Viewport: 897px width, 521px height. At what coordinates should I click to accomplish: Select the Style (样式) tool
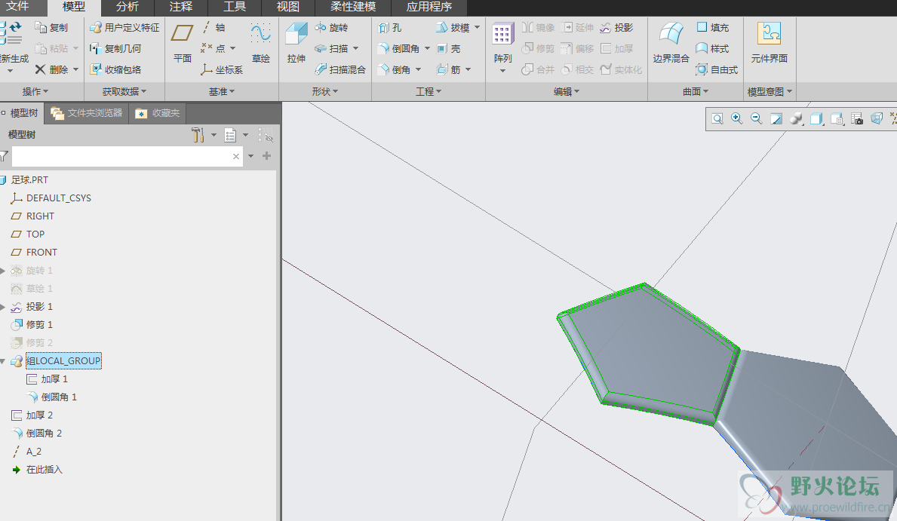point(713,48)
